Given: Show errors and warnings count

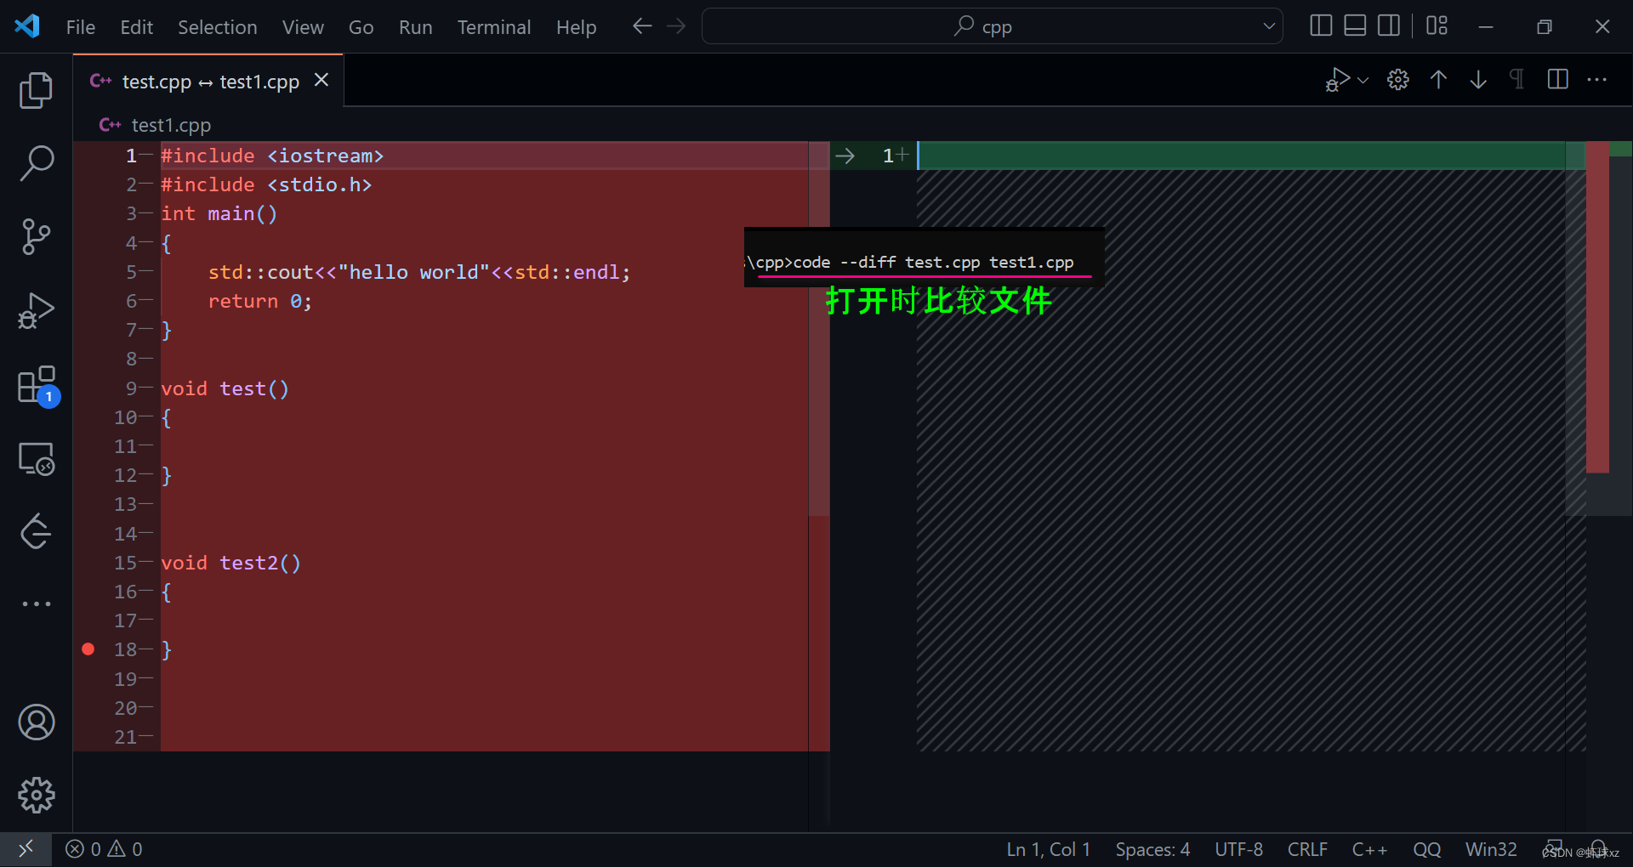Looking at the screenshot, I should pos(104,849).
